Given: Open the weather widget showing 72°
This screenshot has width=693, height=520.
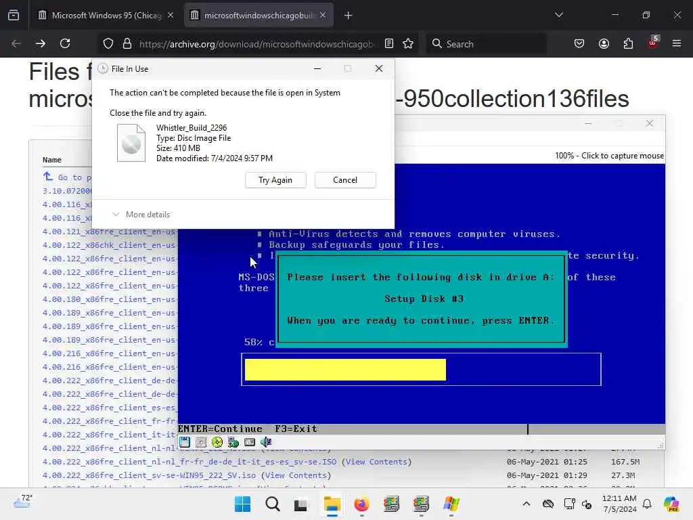Looking at the screenshot, I should click(x=22, y=502).
